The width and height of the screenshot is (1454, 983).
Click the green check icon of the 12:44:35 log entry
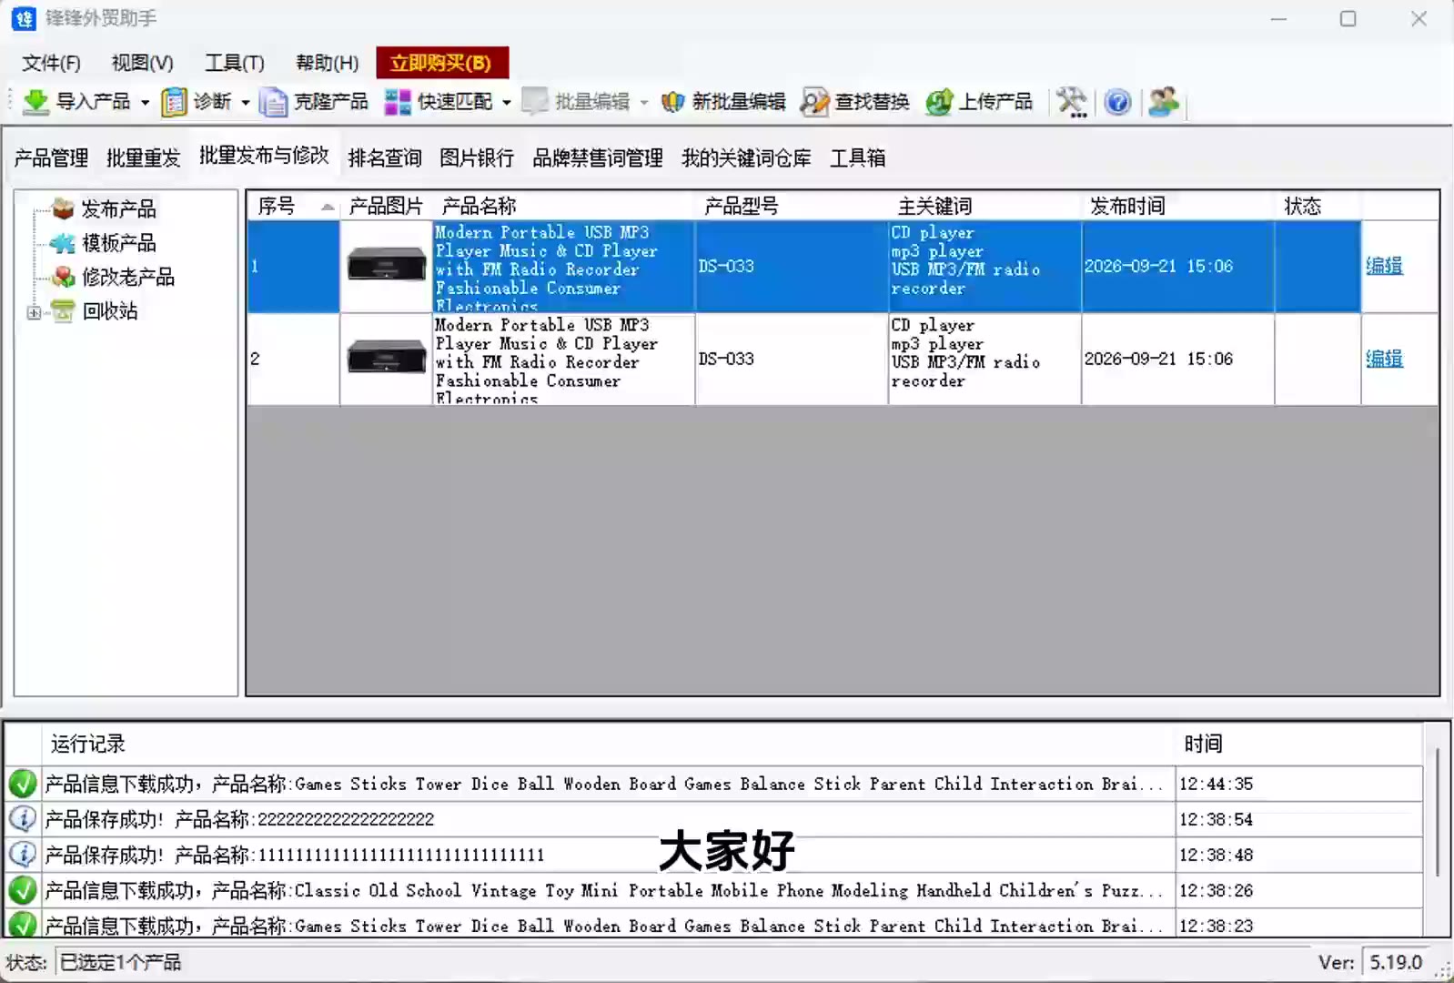23,784
